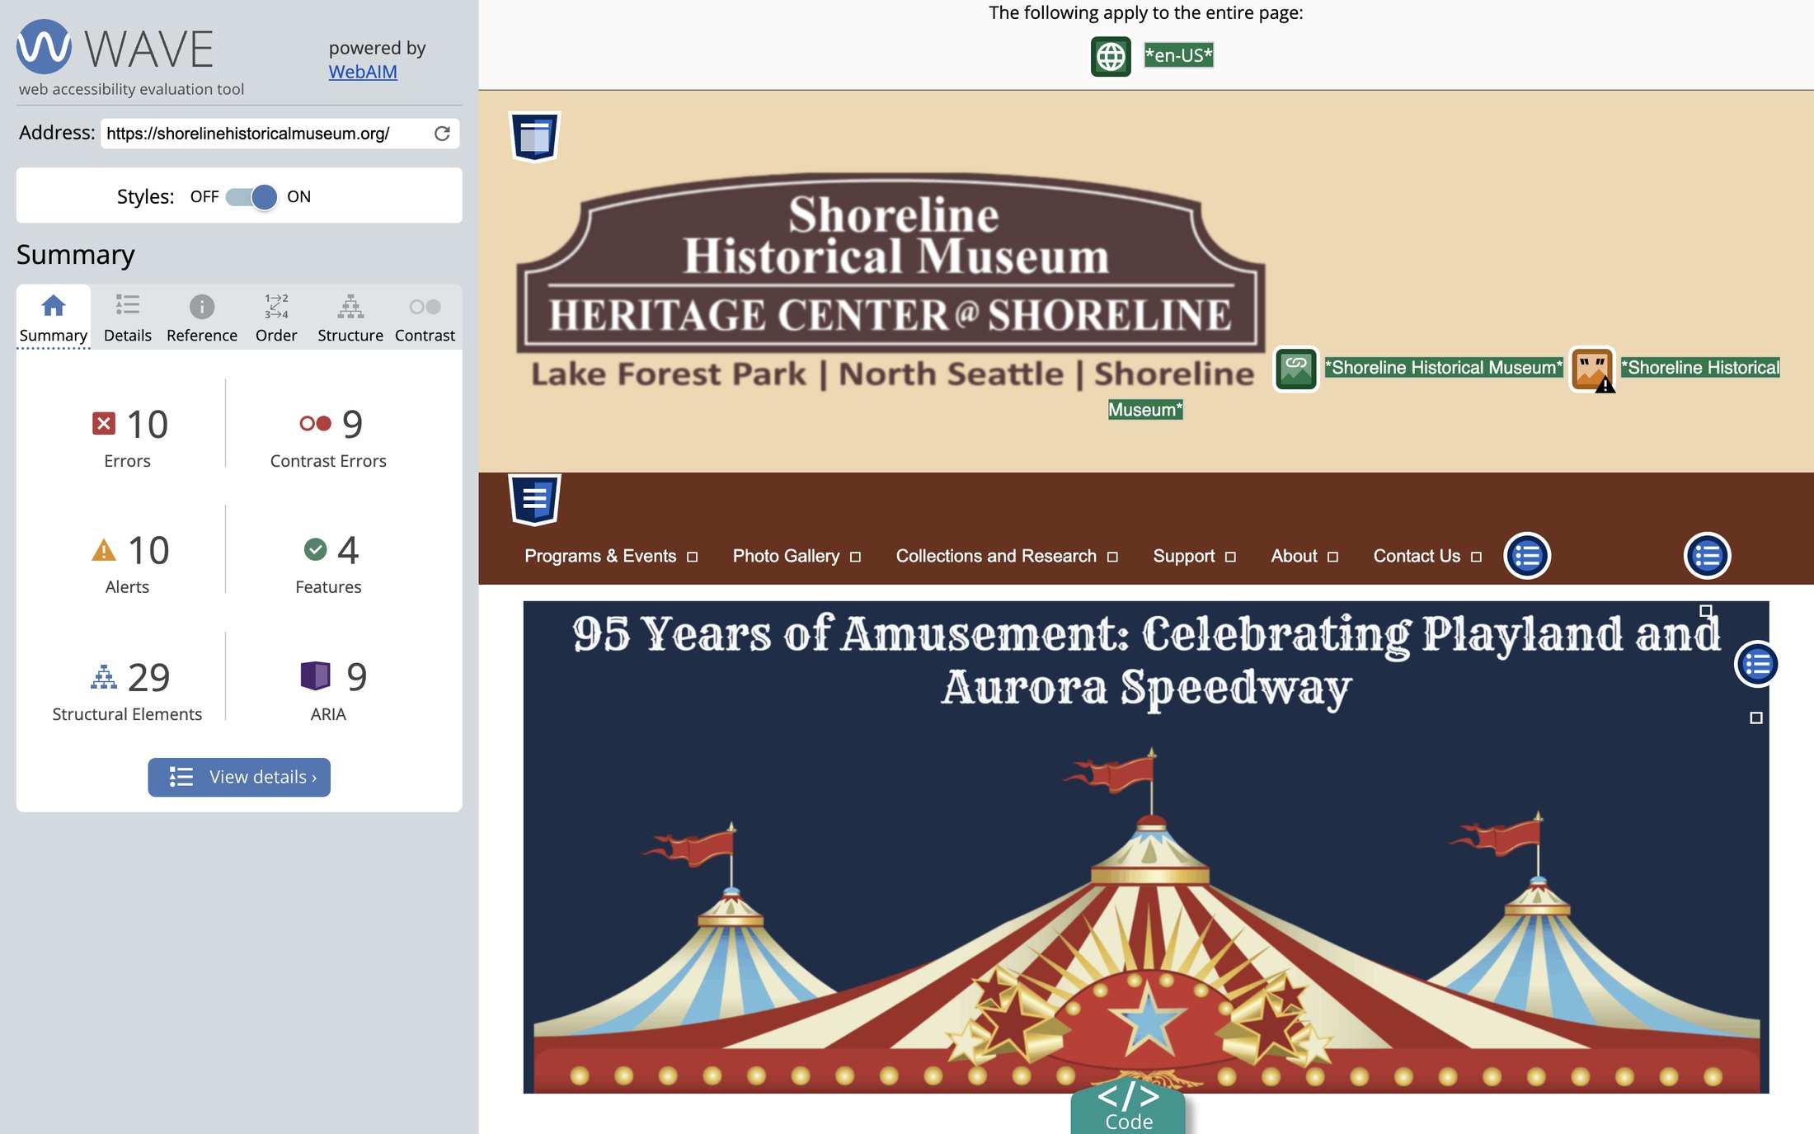Click the Collections and Research link
This screenshot has width=1814, height=1134.
tap(996, 556)
